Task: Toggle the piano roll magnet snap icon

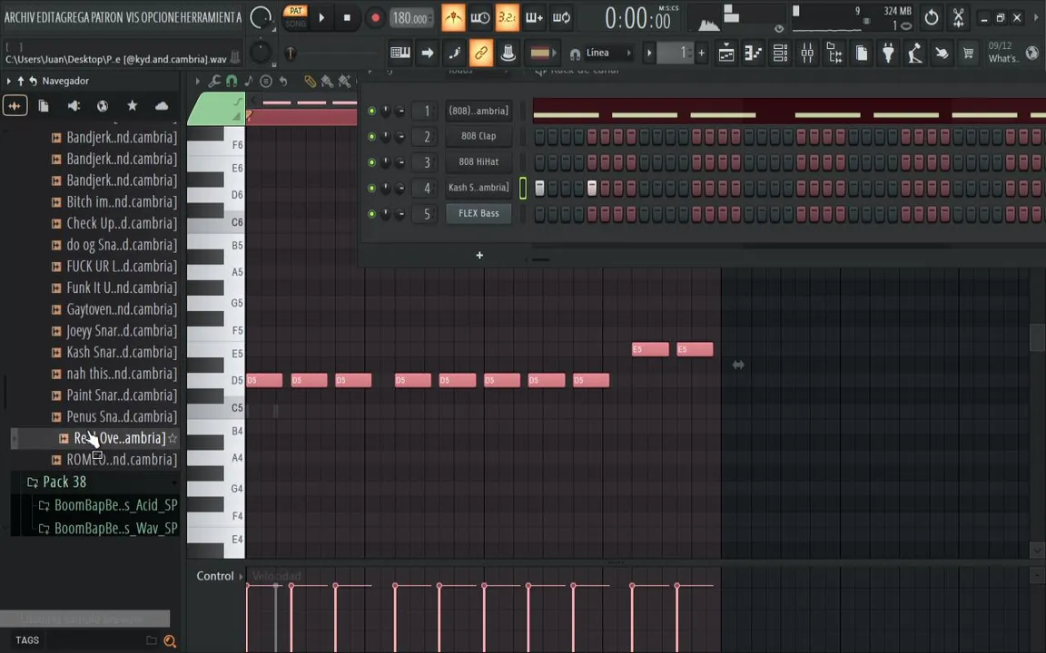Action: [232, 82]
